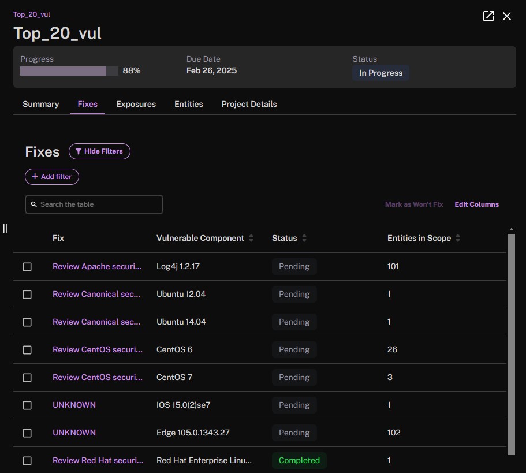
Task: Open the Project Details tab
Action: (249, 104)
